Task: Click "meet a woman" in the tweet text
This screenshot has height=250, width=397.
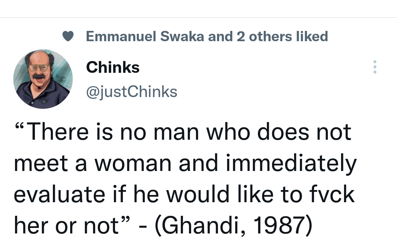Action: tap(92, 163)
